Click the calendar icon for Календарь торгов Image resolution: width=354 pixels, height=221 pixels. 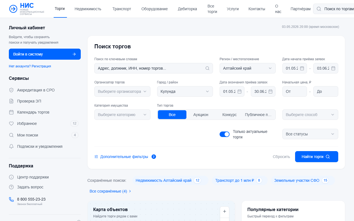(11, 112)
